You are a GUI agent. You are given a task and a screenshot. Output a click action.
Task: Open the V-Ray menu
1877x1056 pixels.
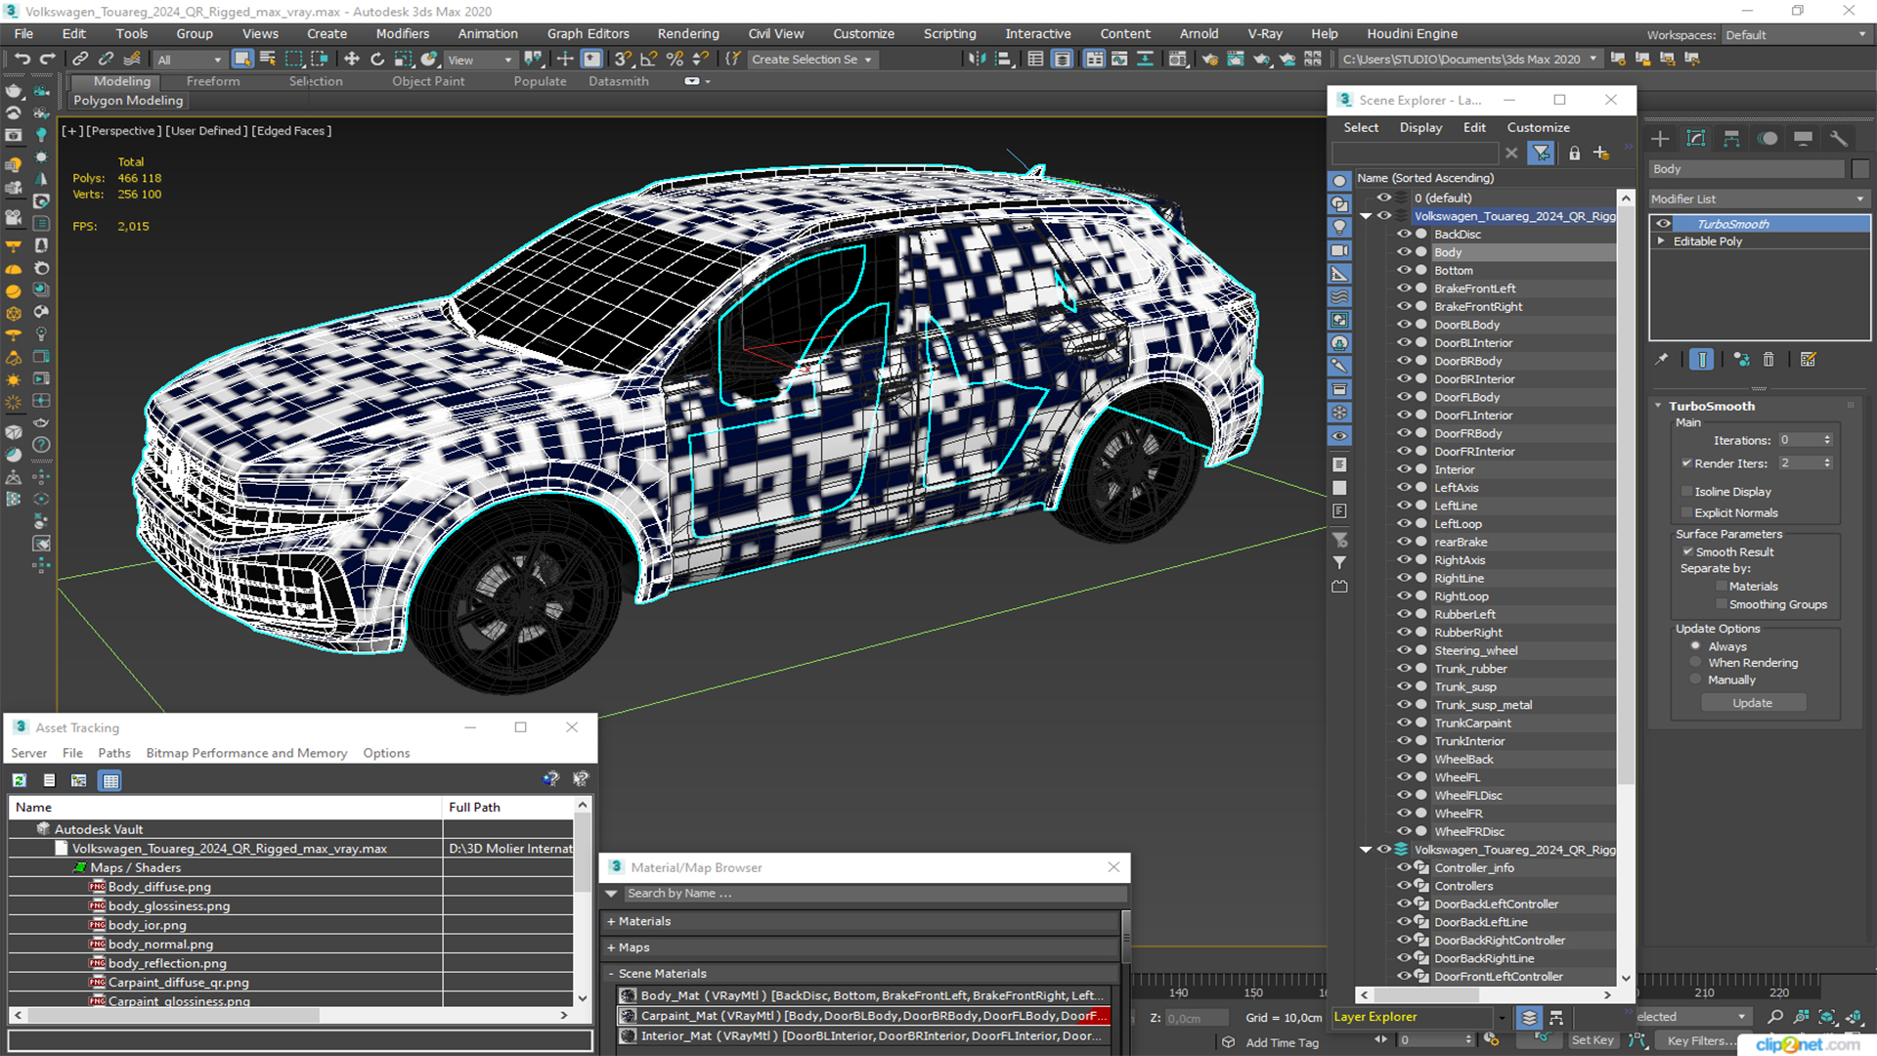click(x=1264, y=33)
